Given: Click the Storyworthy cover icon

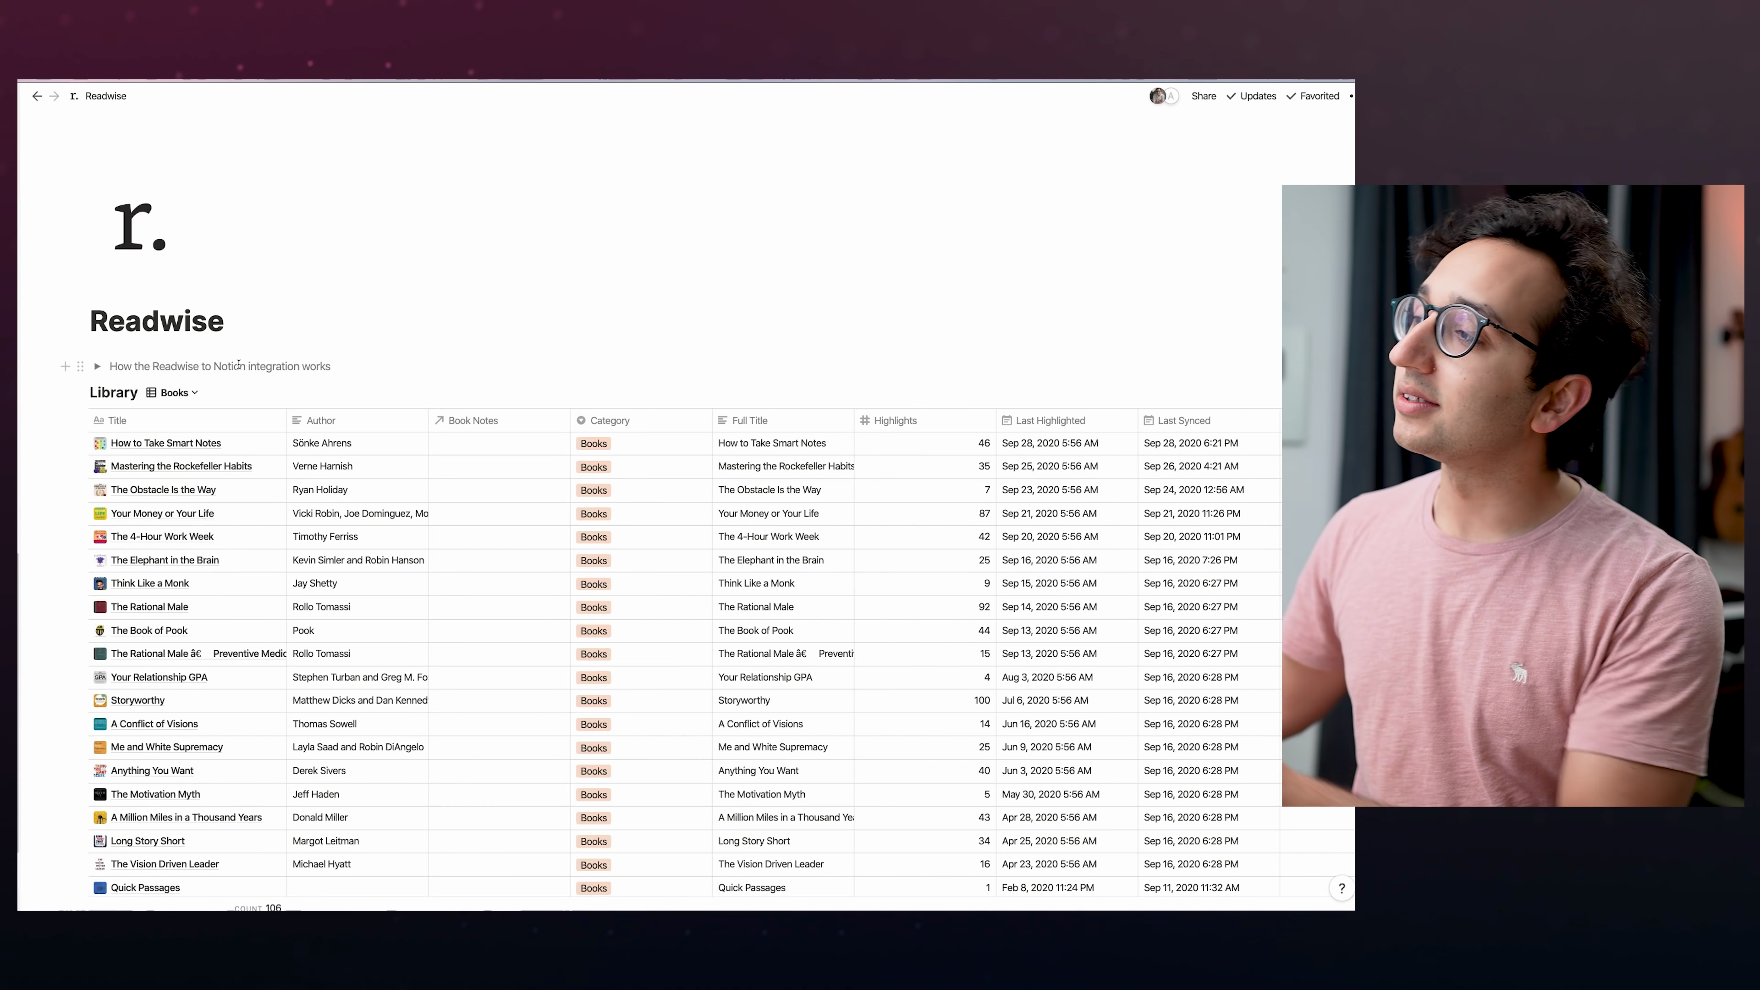Looking at the screenshot, I should (100, 700).
